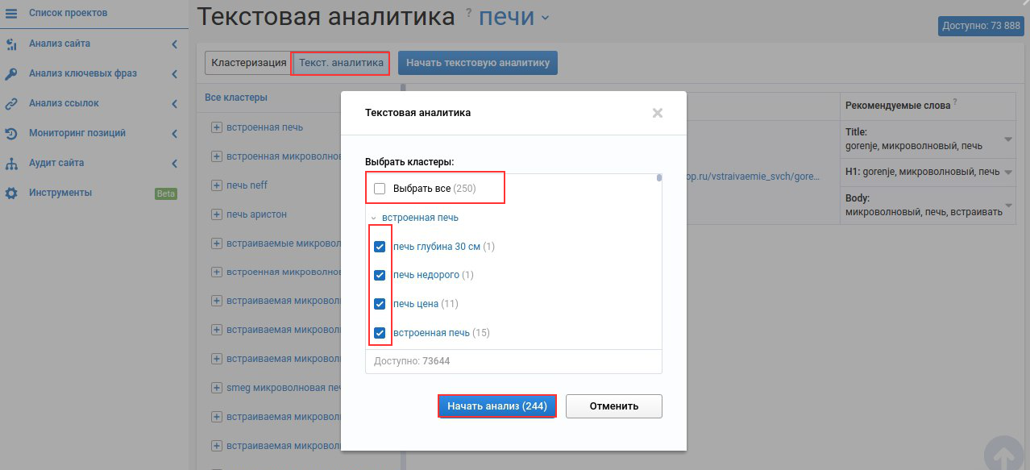
Task: Switch to the Текст. аналитика tab
Action: click(341, 63)
